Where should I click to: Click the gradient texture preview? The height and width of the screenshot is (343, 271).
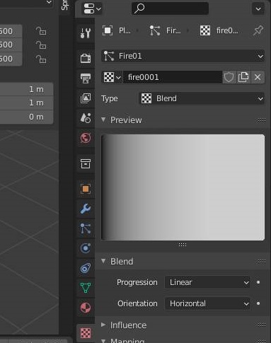click(x=183, y=187)
